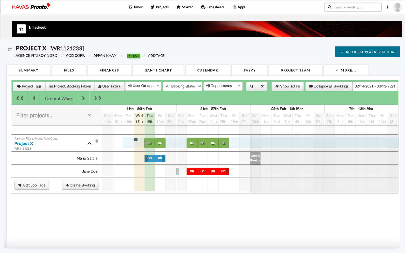Go to next week single right arrow
The width and height of the screenshot is (405, 253).
83,98
